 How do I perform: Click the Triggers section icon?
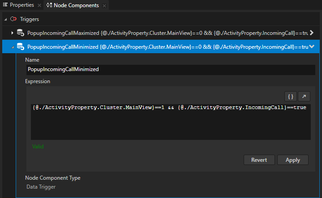point(13,19)
